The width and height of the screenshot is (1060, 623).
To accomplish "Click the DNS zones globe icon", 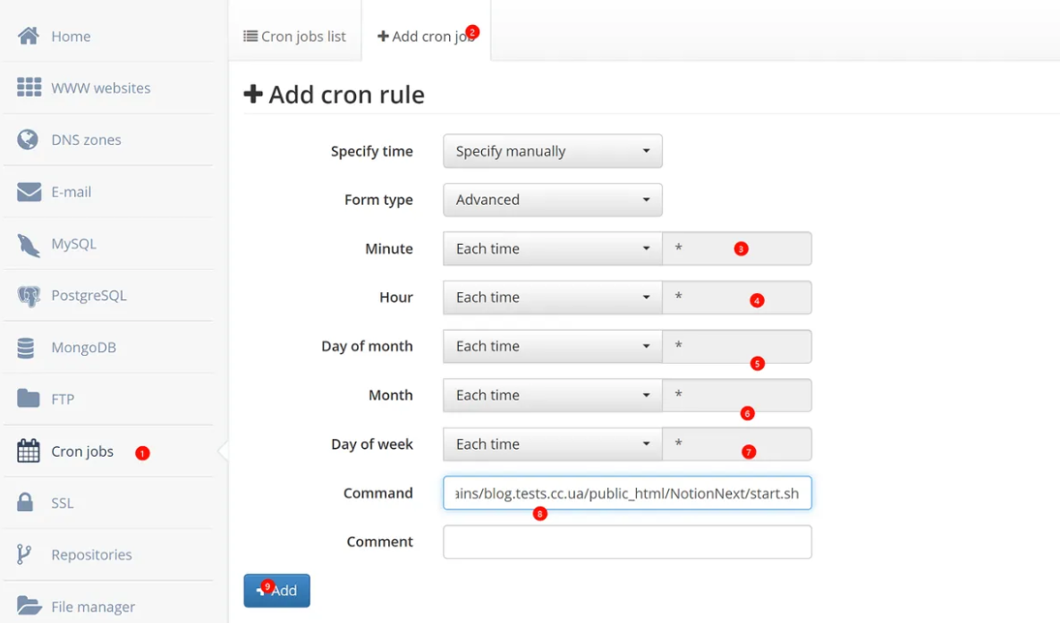I will tap(29, 139).
